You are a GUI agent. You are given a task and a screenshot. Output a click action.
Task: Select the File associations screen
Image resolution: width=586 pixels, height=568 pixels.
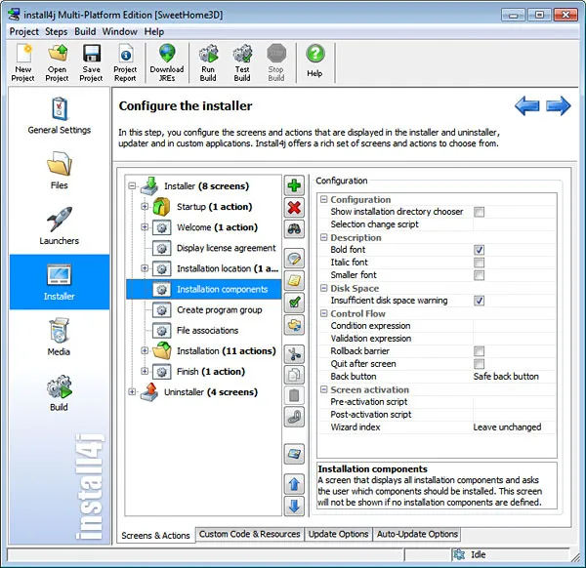[x=207, y=330]
